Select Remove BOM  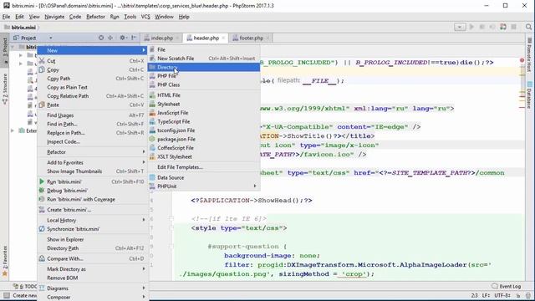point(92,278)
